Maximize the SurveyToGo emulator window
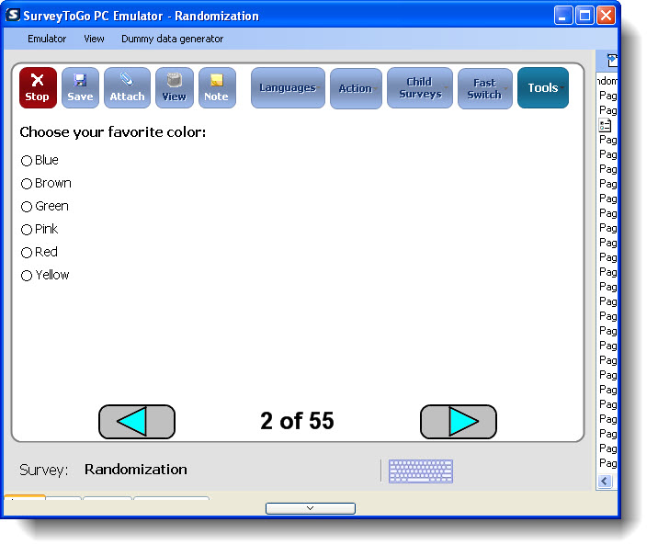The width and height of the screenshot is (658, 556). coord(584,16)
